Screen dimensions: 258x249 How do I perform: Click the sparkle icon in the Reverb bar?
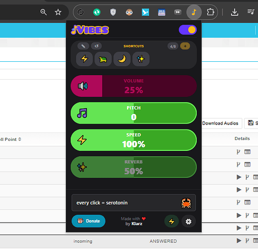(x=82, y=167)
